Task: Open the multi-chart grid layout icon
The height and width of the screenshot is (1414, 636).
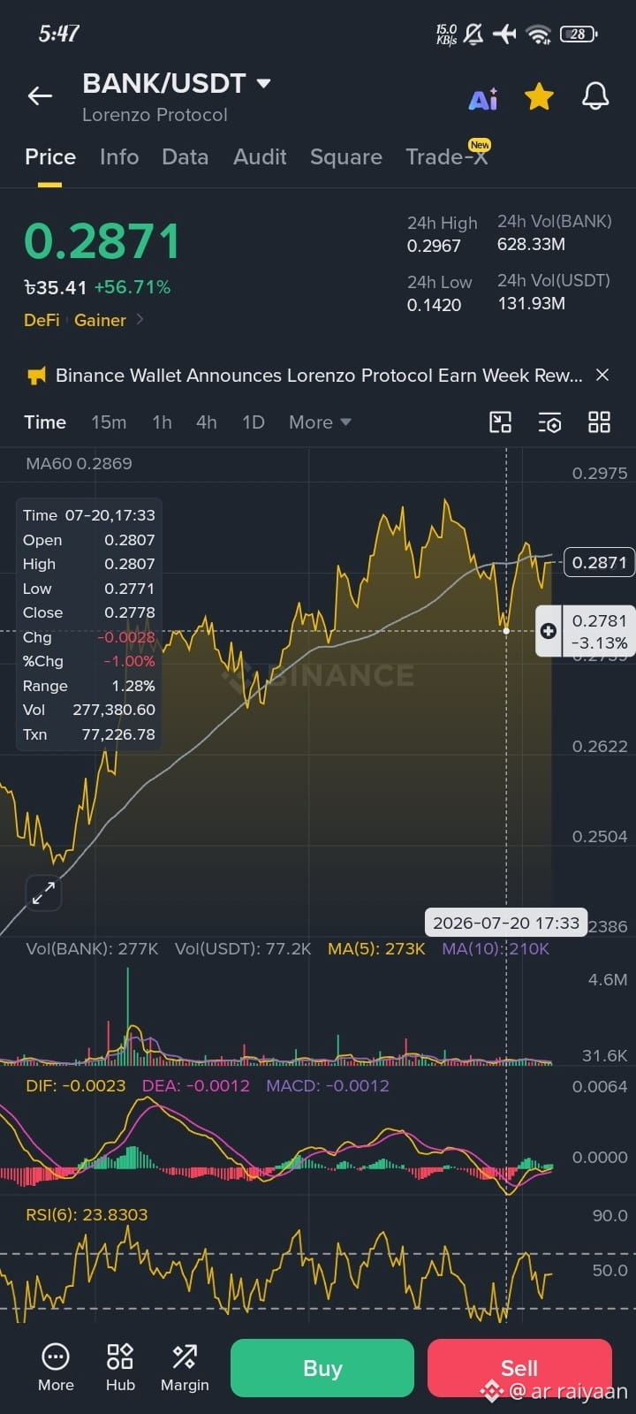Action: pyautogui.click(x=599, y=422)
